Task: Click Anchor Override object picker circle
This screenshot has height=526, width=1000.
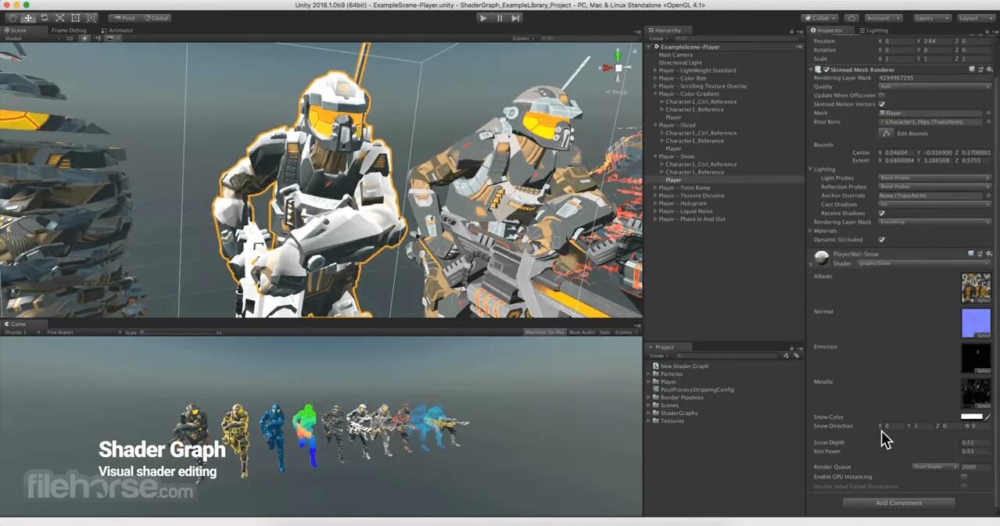Action: point(988,195)
